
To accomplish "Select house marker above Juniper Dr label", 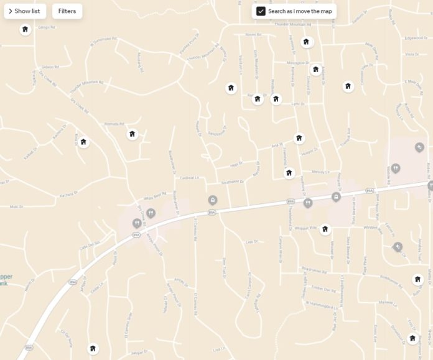I will [93, 348].
